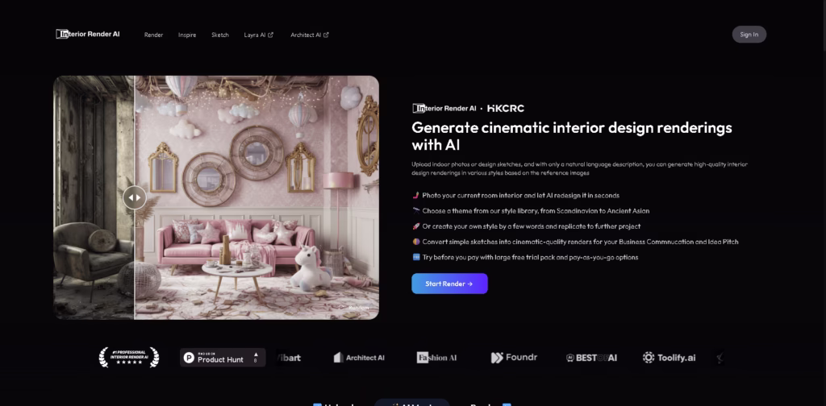
Task: Open the Layra AI external link
Action: coord(258,35)
